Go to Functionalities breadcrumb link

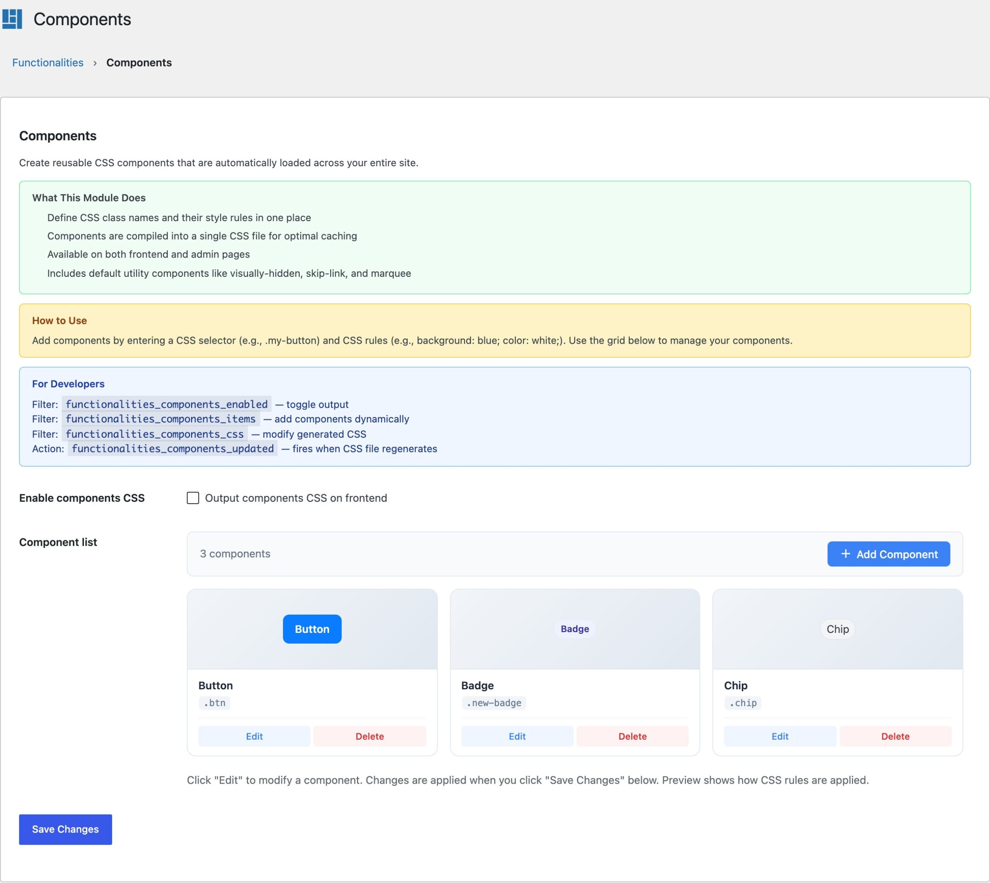pos(48,63)
